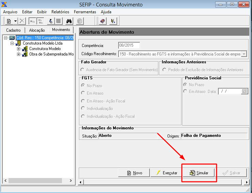Viewport: 252px width, 193px height.
Task: Expand the Construtora Modelo child node
Action: 18,49
